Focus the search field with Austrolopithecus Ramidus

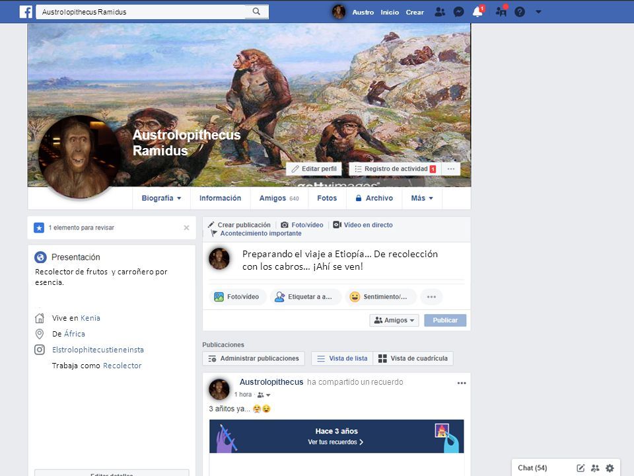tap(141, 12)
